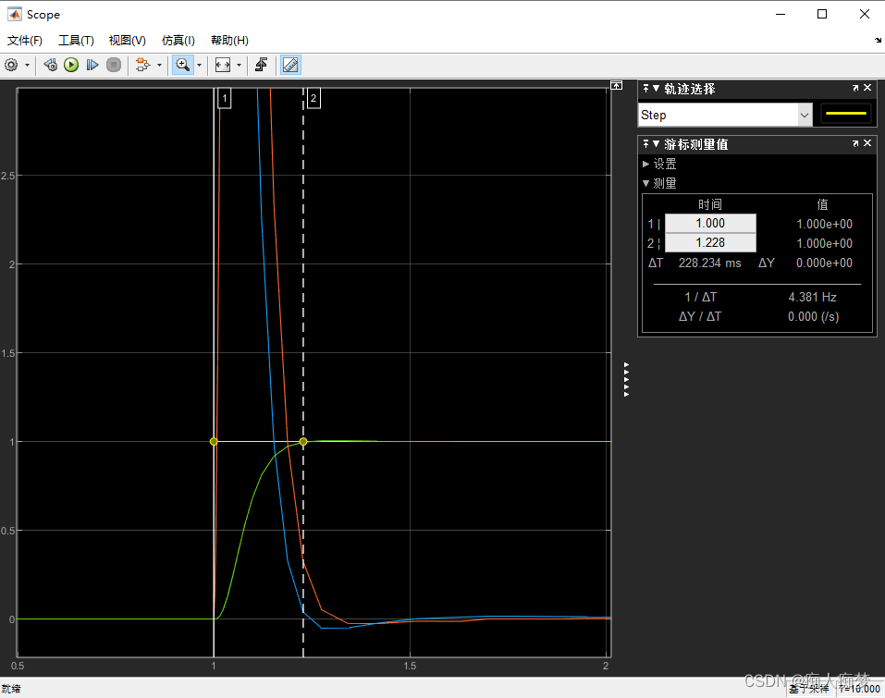Screen dimensions: 885x698
Task: Click the span X-axis fit icon
Action: click(x=223, y=65)
